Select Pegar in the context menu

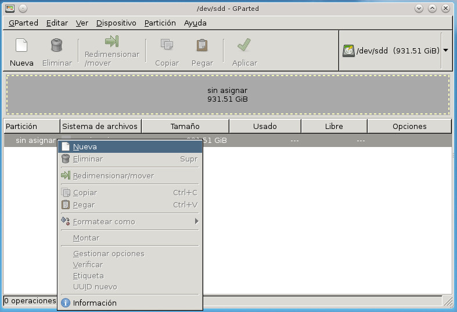pyautogui.click(x=130, y=205)
